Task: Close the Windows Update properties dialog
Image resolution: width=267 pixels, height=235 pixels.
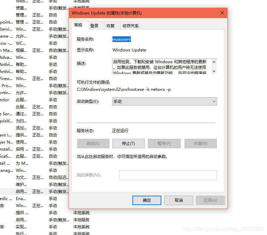Action: 222,13
